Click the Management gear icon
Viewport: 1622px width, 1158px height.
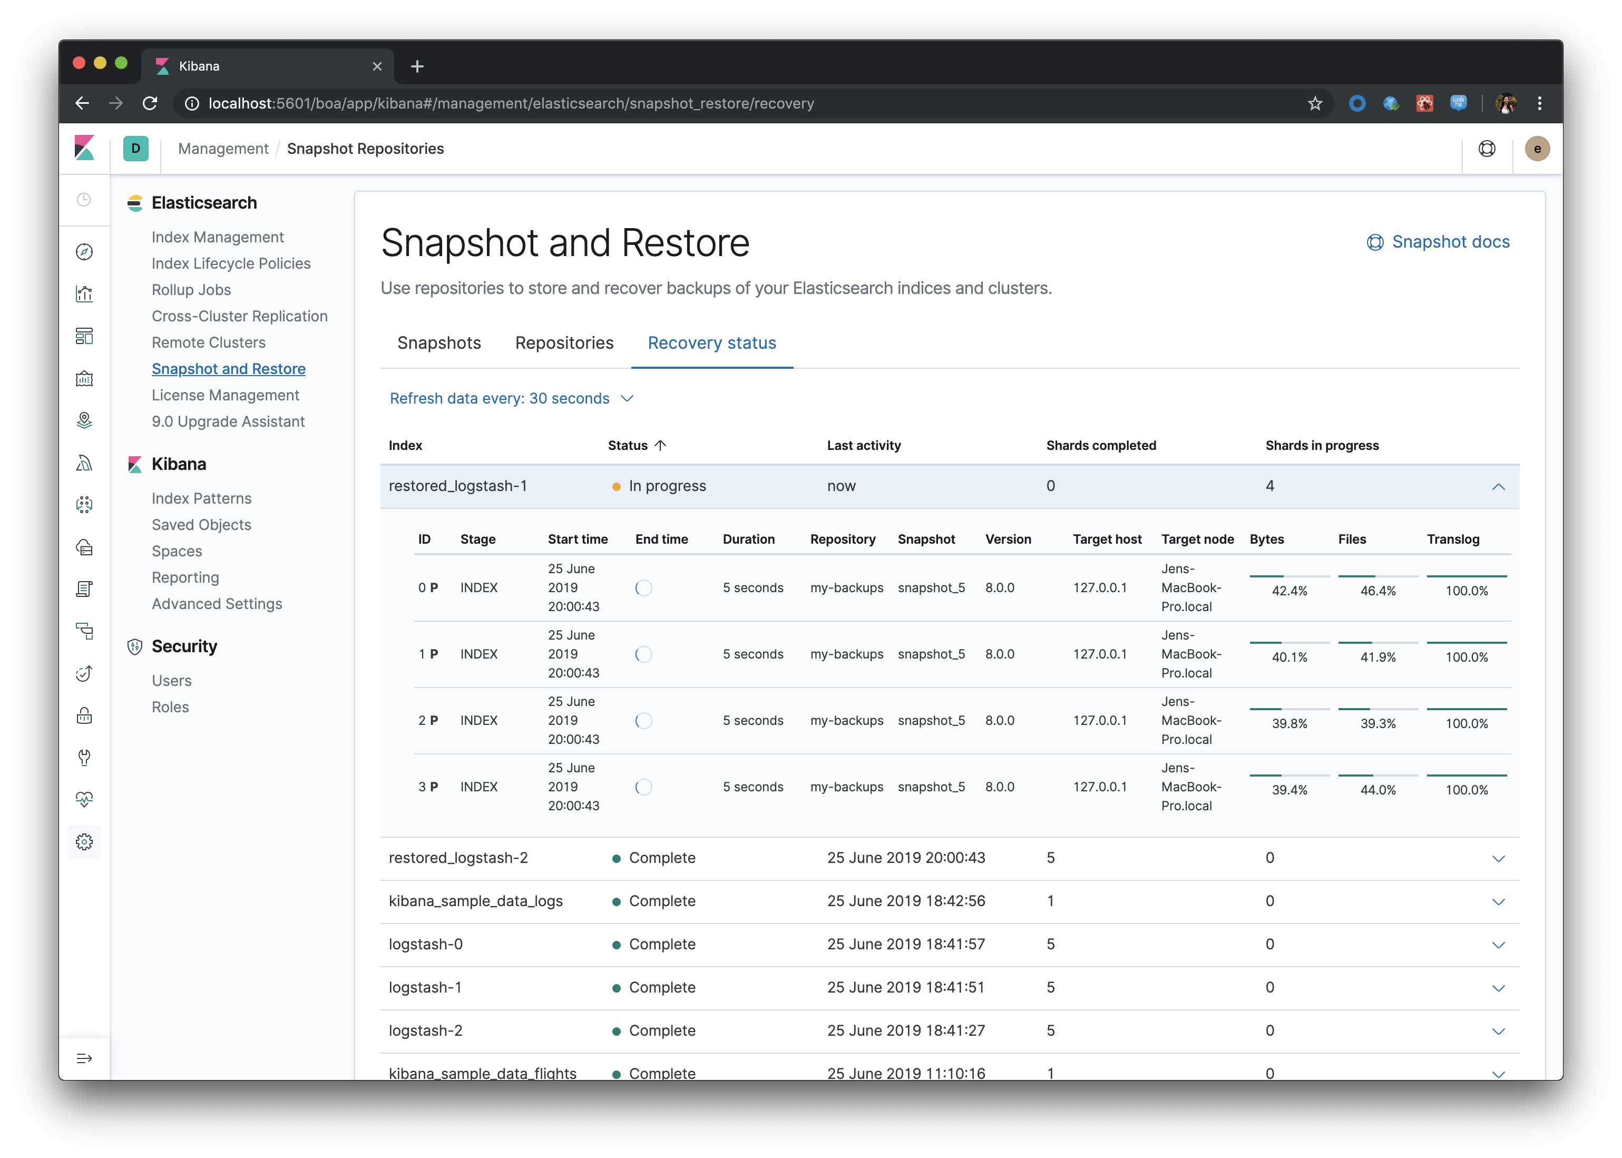[84, 842]
